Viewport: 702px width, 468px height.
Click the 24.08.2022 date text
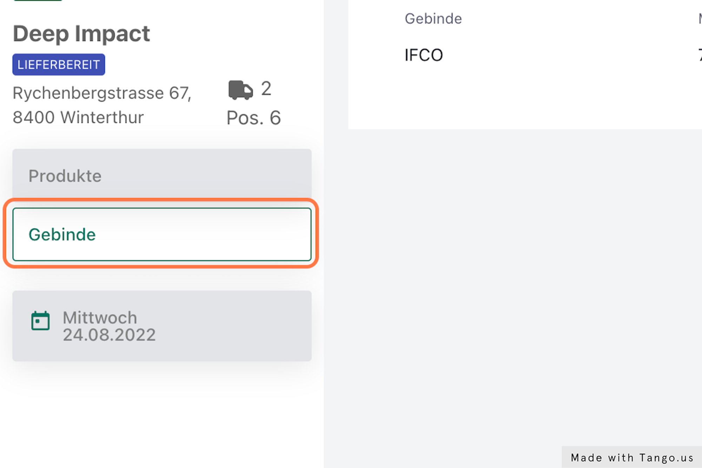click(109, 335)
